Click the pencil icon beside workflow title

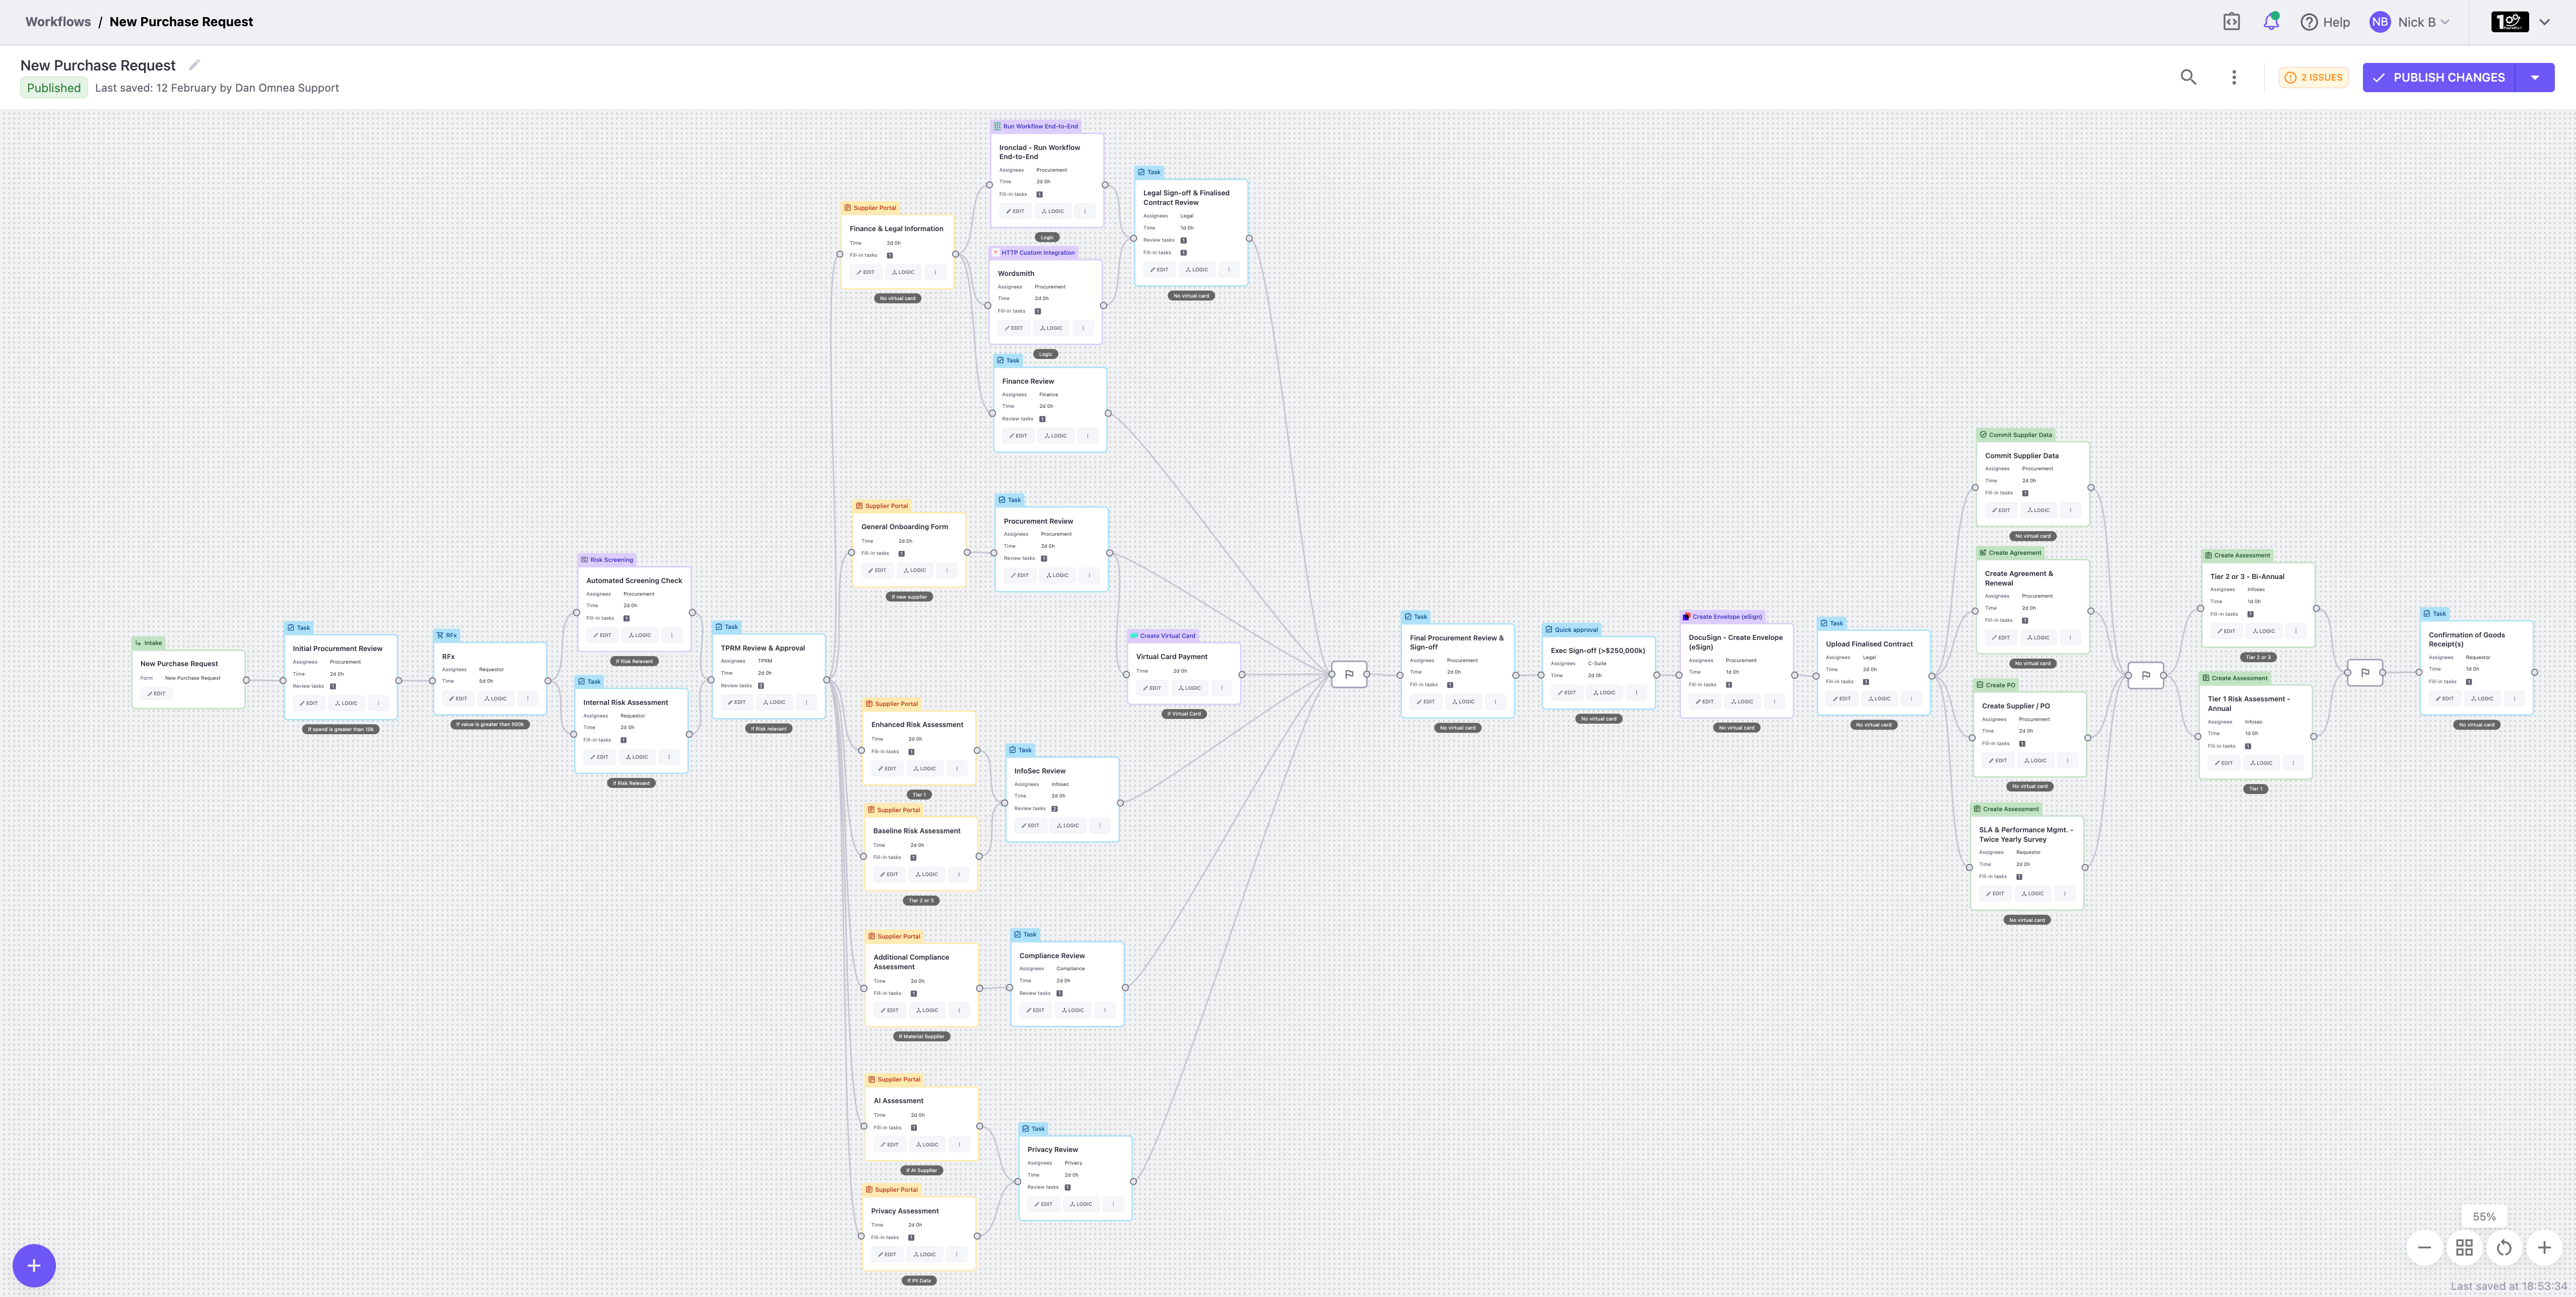(x=195, y=65)
